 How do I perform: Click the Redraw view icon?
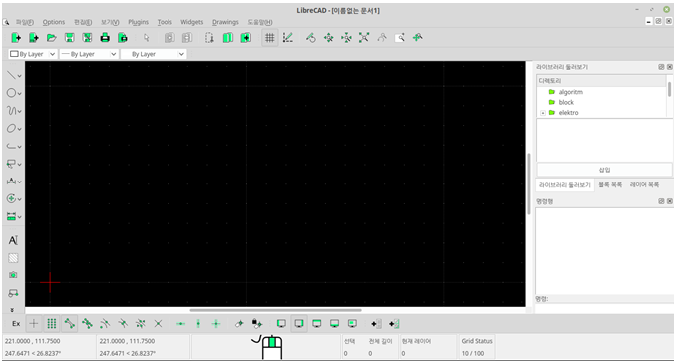click(x=311, y=38)
